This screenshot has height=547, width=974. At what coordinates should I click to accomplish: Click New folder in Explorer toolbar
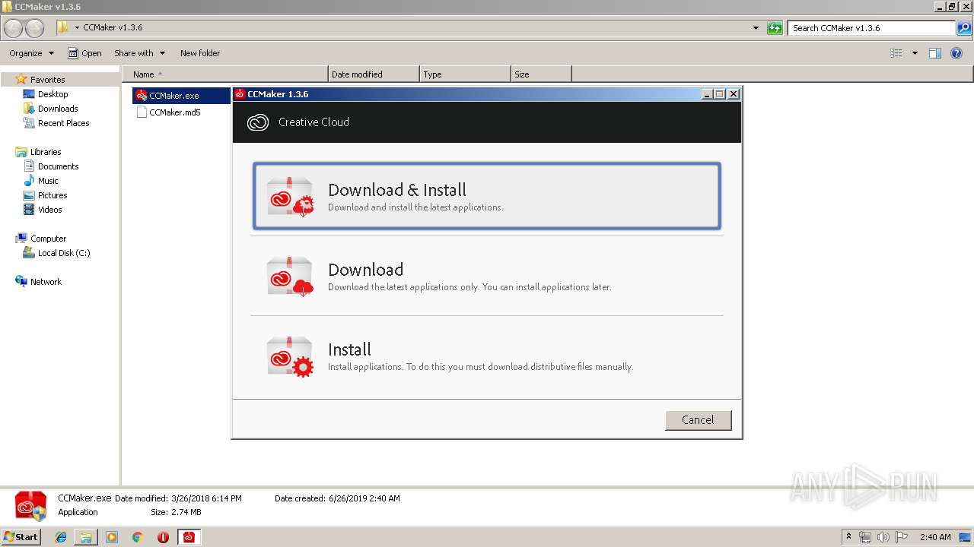[x=200, y=53]
